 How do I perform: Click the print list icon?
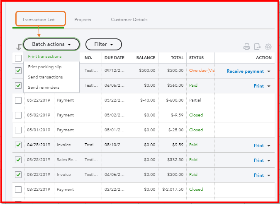coord(246,47)
